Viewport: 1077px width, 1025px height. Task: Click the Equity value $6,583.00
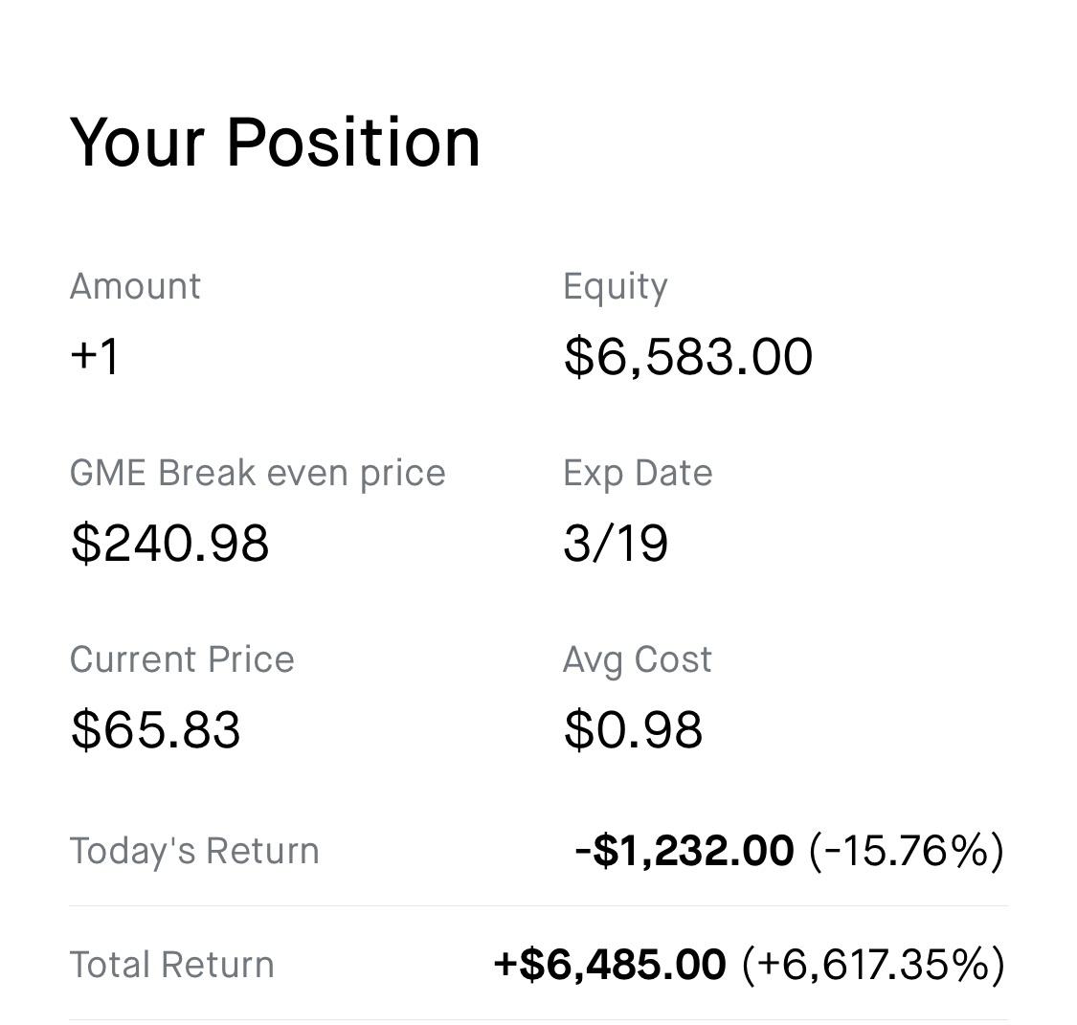pos(685,355)
